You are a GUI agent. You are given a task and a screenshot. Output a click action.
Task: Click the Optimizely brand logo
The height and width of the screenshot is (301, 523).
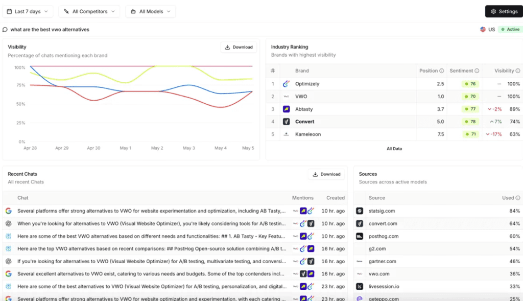(x=286, y=84)
